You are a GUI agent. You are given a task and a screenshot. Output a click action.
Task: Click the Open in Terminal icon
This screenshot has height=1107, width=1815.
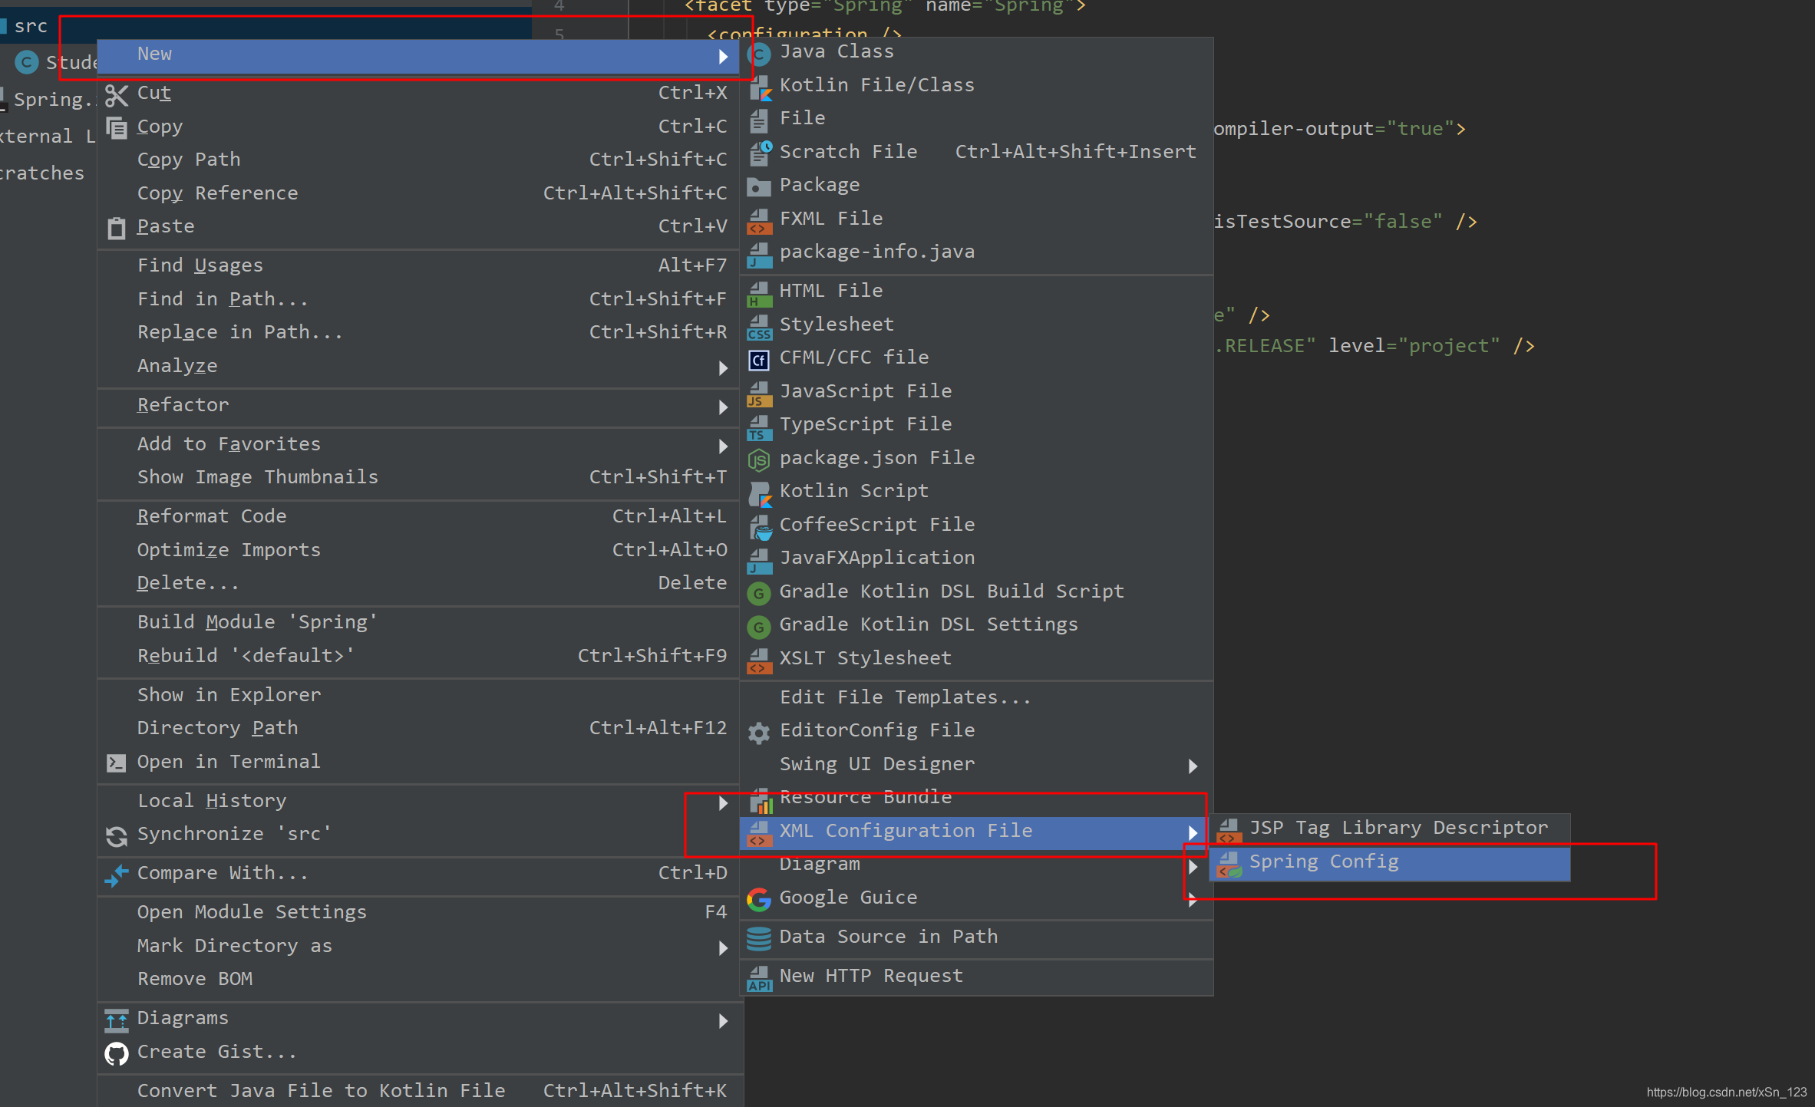click(x=116, y=763)
